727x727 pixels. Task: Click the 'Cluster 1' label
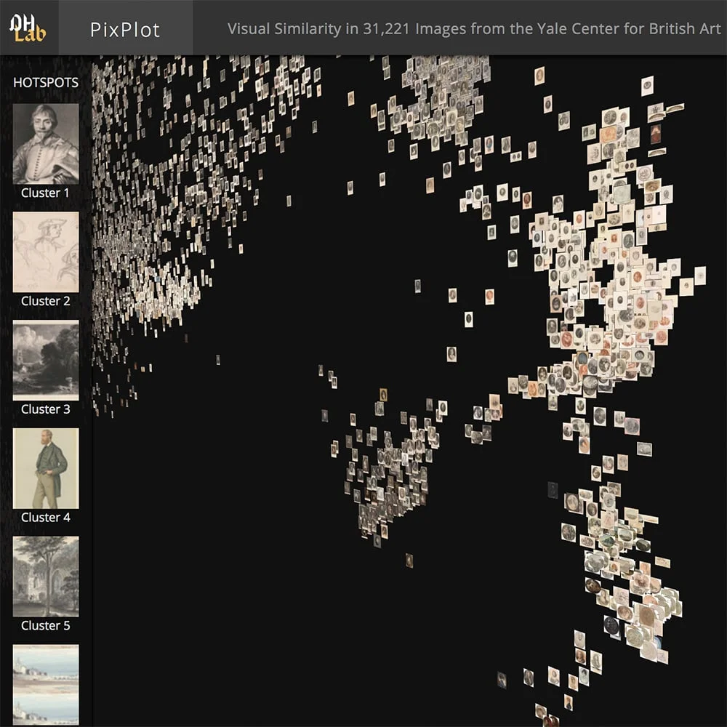tap(45, 193)
